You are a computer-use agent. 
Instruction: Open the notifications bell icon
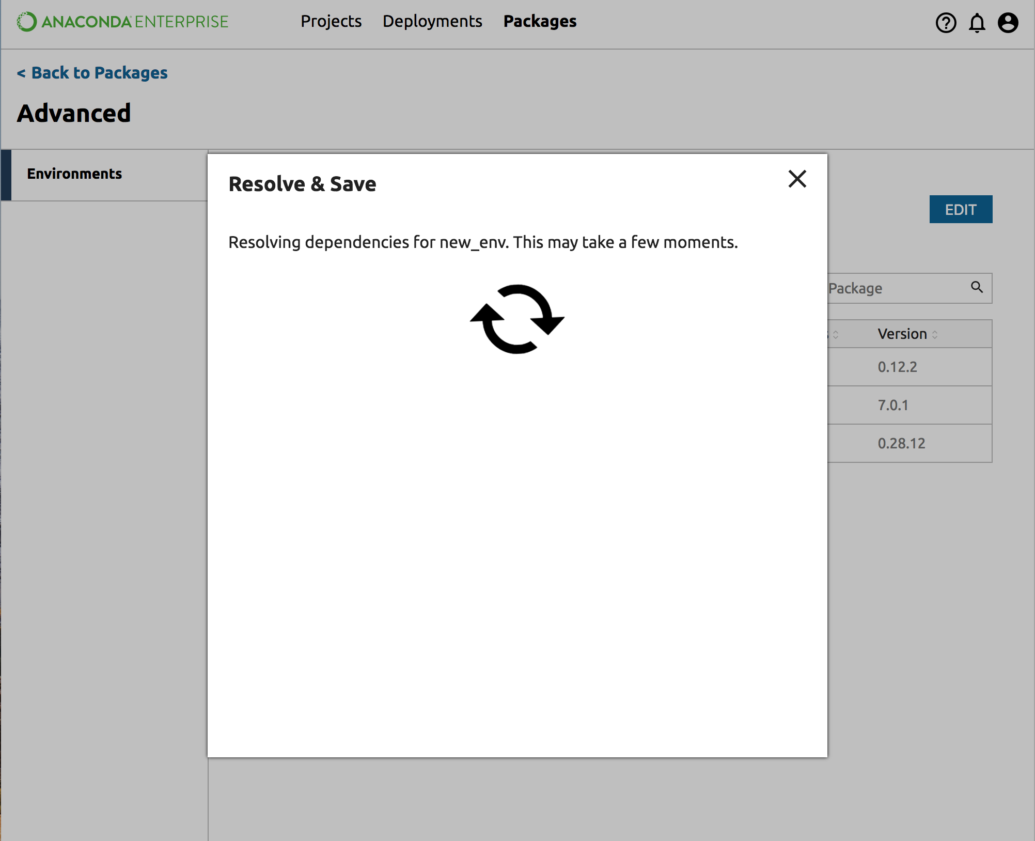977,23
